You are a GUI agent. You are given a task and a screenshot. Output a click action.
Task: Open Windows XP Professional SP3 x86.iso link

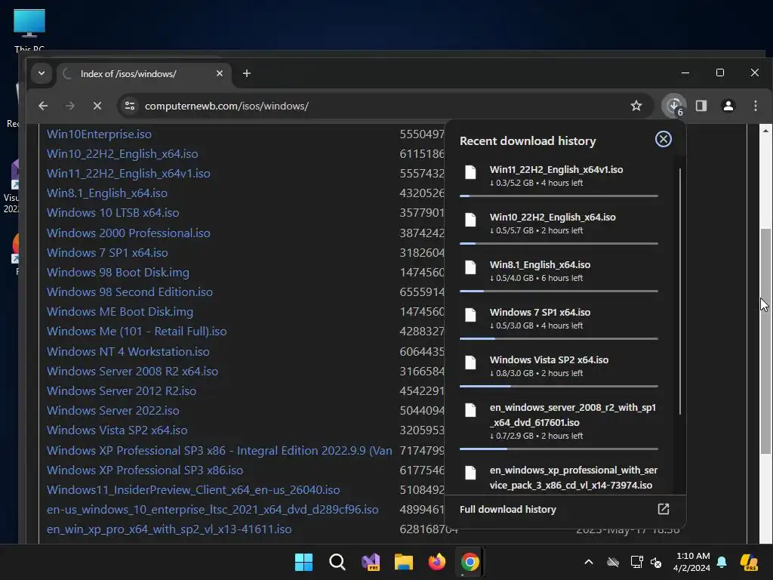[x=145, y=470]
